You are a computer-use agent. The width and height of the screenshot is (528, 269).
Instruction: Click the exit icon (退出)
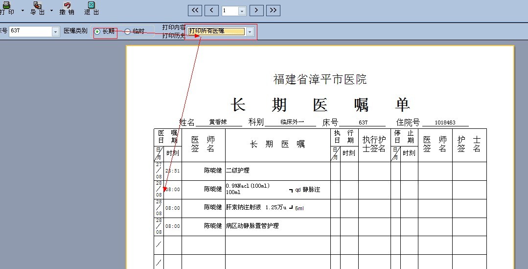(x=91, y=5)
